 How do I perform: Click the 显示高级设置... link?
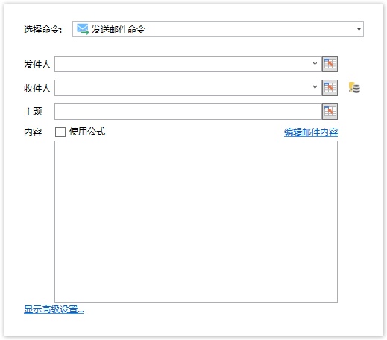54,309
